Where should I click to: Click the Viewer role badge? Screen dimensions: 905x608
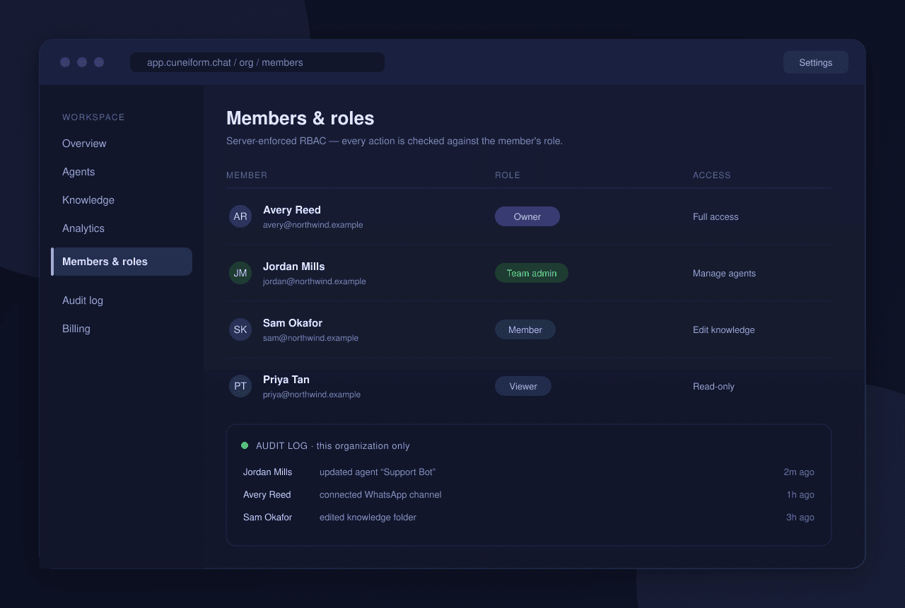[x=523, y=386]
